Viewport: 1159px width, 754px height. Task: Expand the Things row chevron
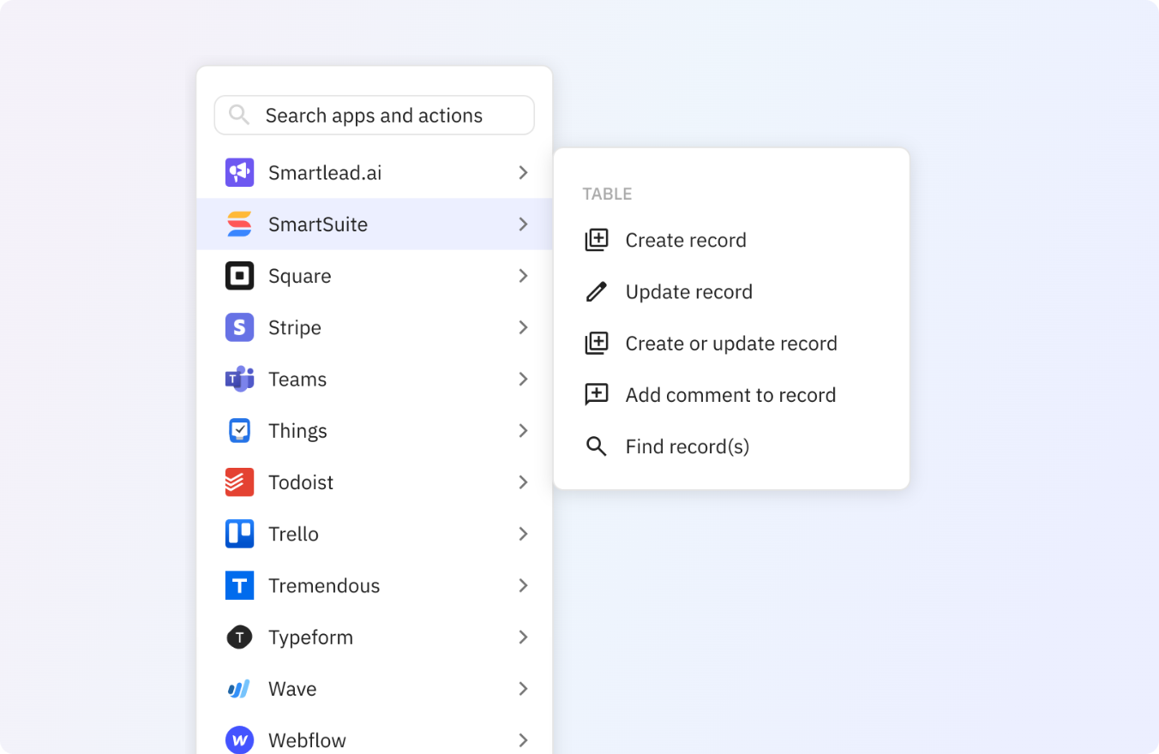tap(523, 430)
